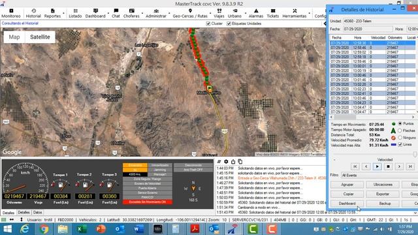Switch map to Map view
Image resolution: width=418 pixels, height=235 pixels.
pyautogui.click(x=14, y=37)
